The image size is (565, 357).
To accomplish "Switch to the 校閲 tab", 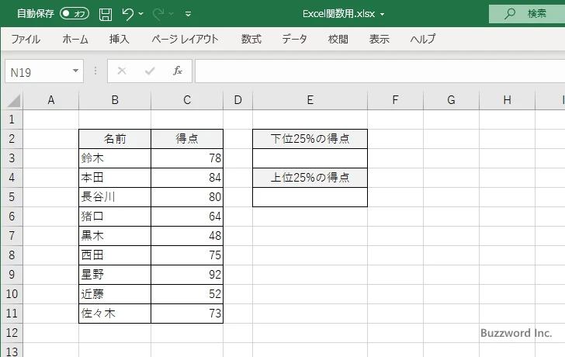I will (338, 39).
